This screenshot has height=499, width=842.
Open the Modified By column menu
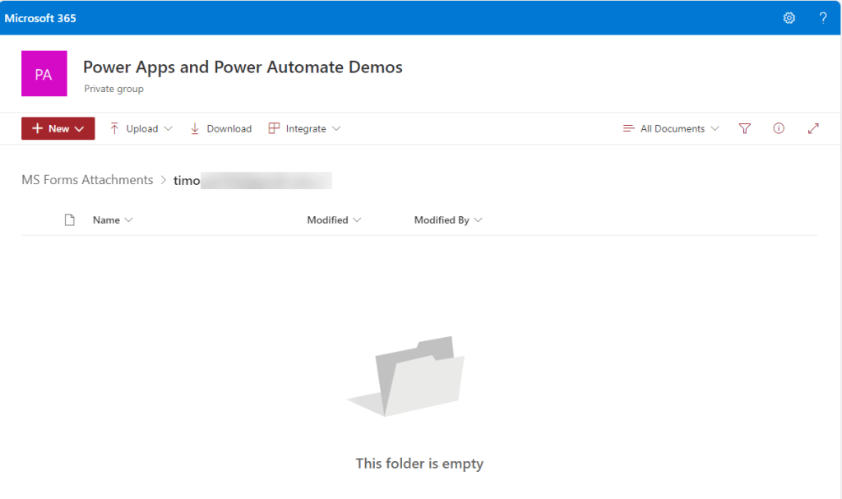447,219
